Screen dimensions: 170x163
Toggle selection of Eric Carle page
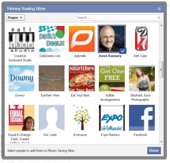[x=52, y=118]
